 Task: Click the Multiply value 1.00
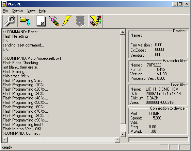[153, 131]
